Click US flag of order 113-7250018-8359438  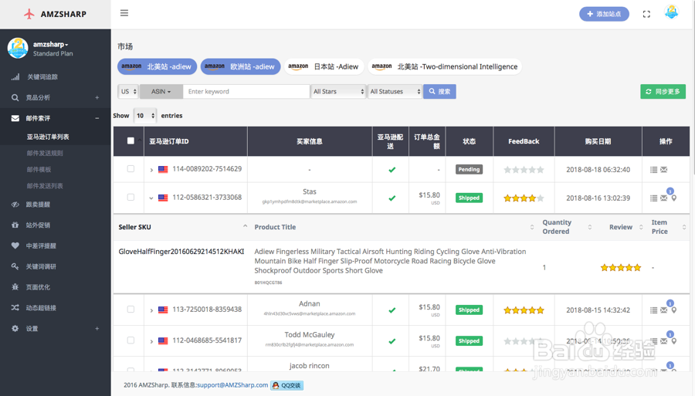163,310
